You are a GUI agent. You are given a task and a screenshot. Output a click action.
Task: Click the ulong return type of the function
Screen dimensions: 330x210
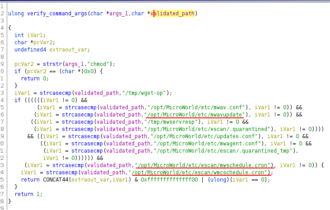click(x=16, y=14)
